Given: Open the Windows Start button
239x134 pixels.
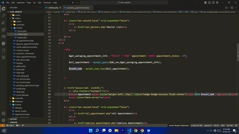Looking at the screenshot, I should (x=91, y=131).
